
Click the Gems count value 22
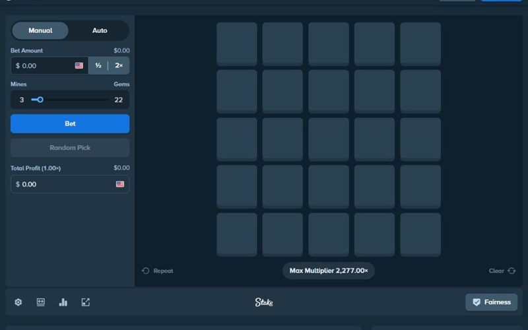coord(119,100)
